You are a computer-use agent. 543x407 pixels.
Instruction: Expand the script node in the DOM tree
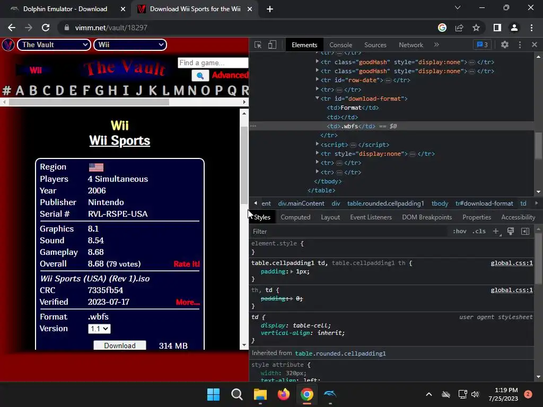(x=317, y=144)
